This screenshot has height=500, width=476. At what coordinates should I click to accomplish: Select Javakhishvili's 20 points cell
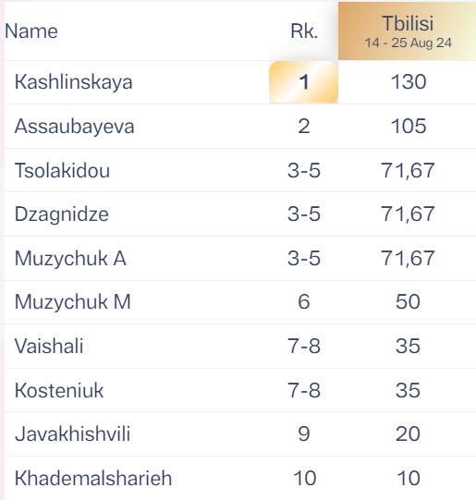click(408, 434)
